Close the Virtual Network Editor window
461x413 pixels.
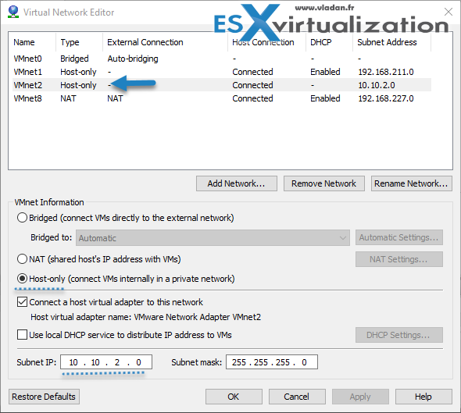pyautogui.click(x=448, y=12)
